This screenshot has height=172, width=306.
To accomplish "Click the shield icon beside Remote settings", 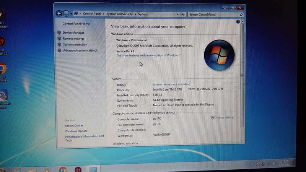I will [x=59, y=39].
